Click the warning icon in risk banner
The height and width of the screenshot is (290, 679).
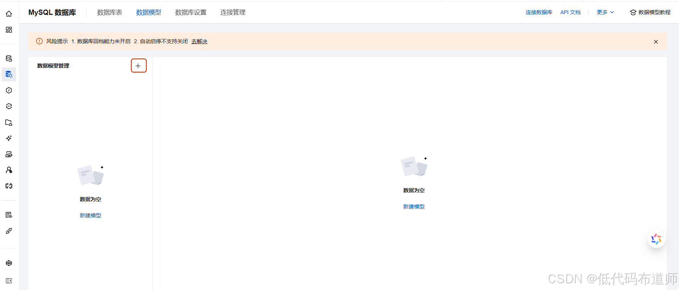tap(39, 41)
